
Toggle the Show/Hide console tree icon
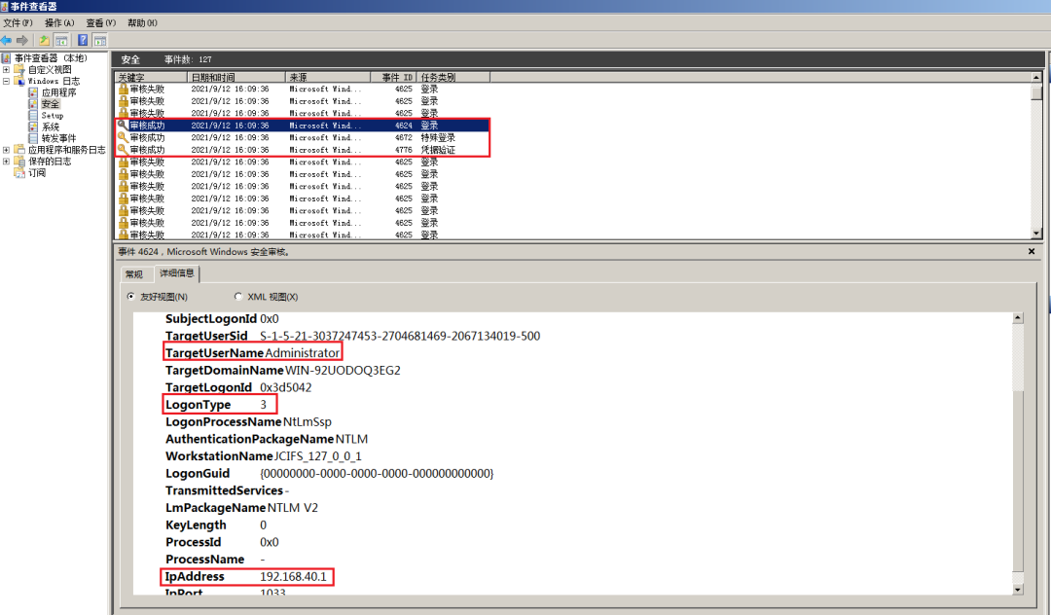tap(61, 40)
